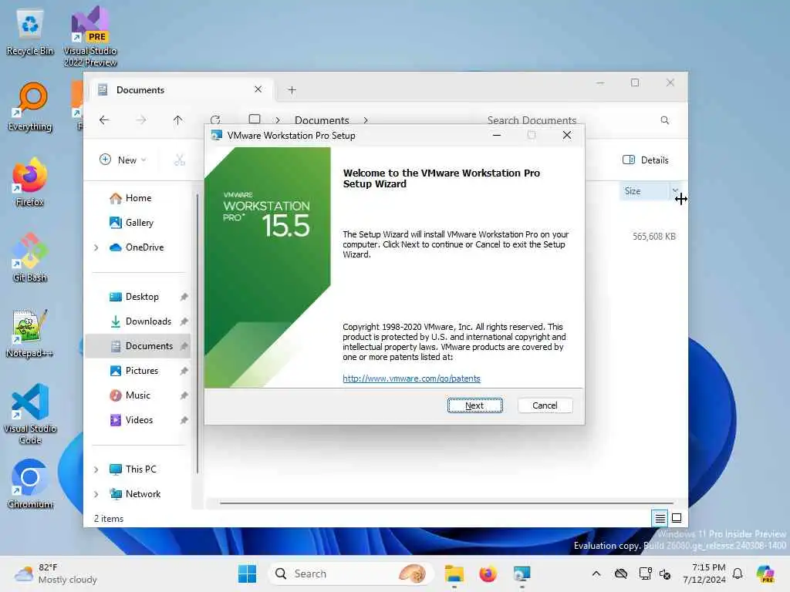Launch Firefox from the desktop
This screenshot has width=790, height=592.
(x=30, y=182)
